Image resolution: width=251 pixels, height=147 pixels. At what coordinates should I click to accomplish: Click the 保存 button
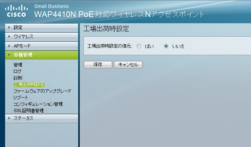click(98, 65)
